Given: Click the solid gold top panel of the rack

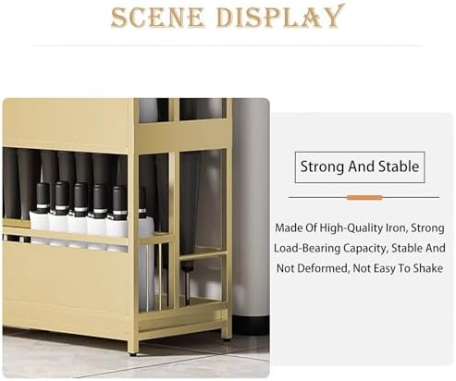Looking at the screenshot, I should coord(66,125).
